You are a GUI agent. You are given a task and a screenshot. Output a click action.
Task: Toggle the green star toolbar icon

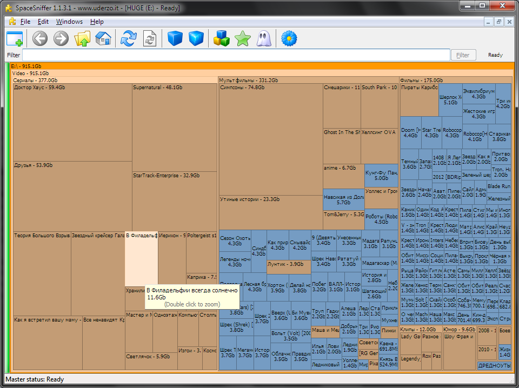pyautogui.click(x=243, y=38)
